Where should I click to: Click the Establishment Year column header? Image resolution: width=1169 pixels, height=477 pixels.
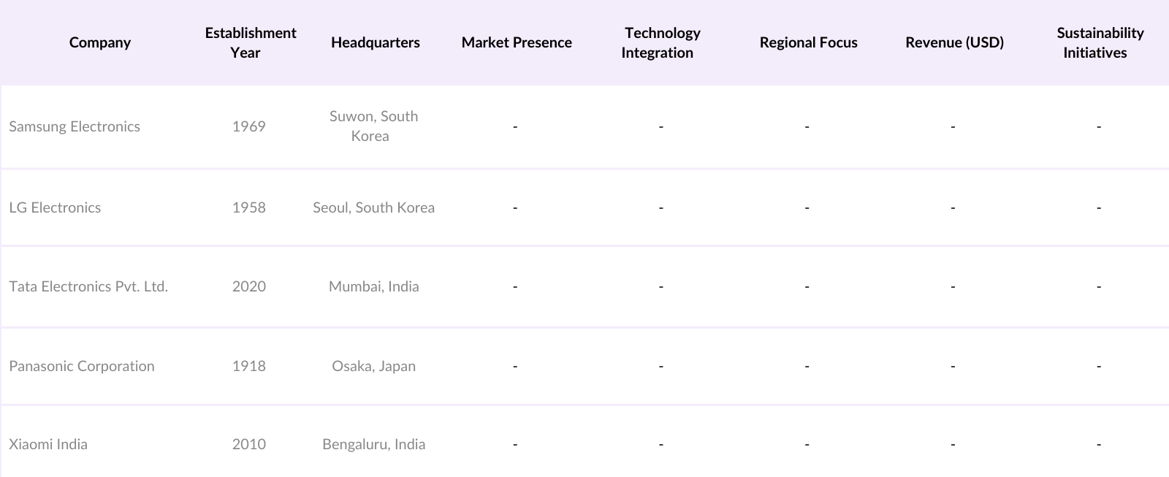[x=250, y=42]
